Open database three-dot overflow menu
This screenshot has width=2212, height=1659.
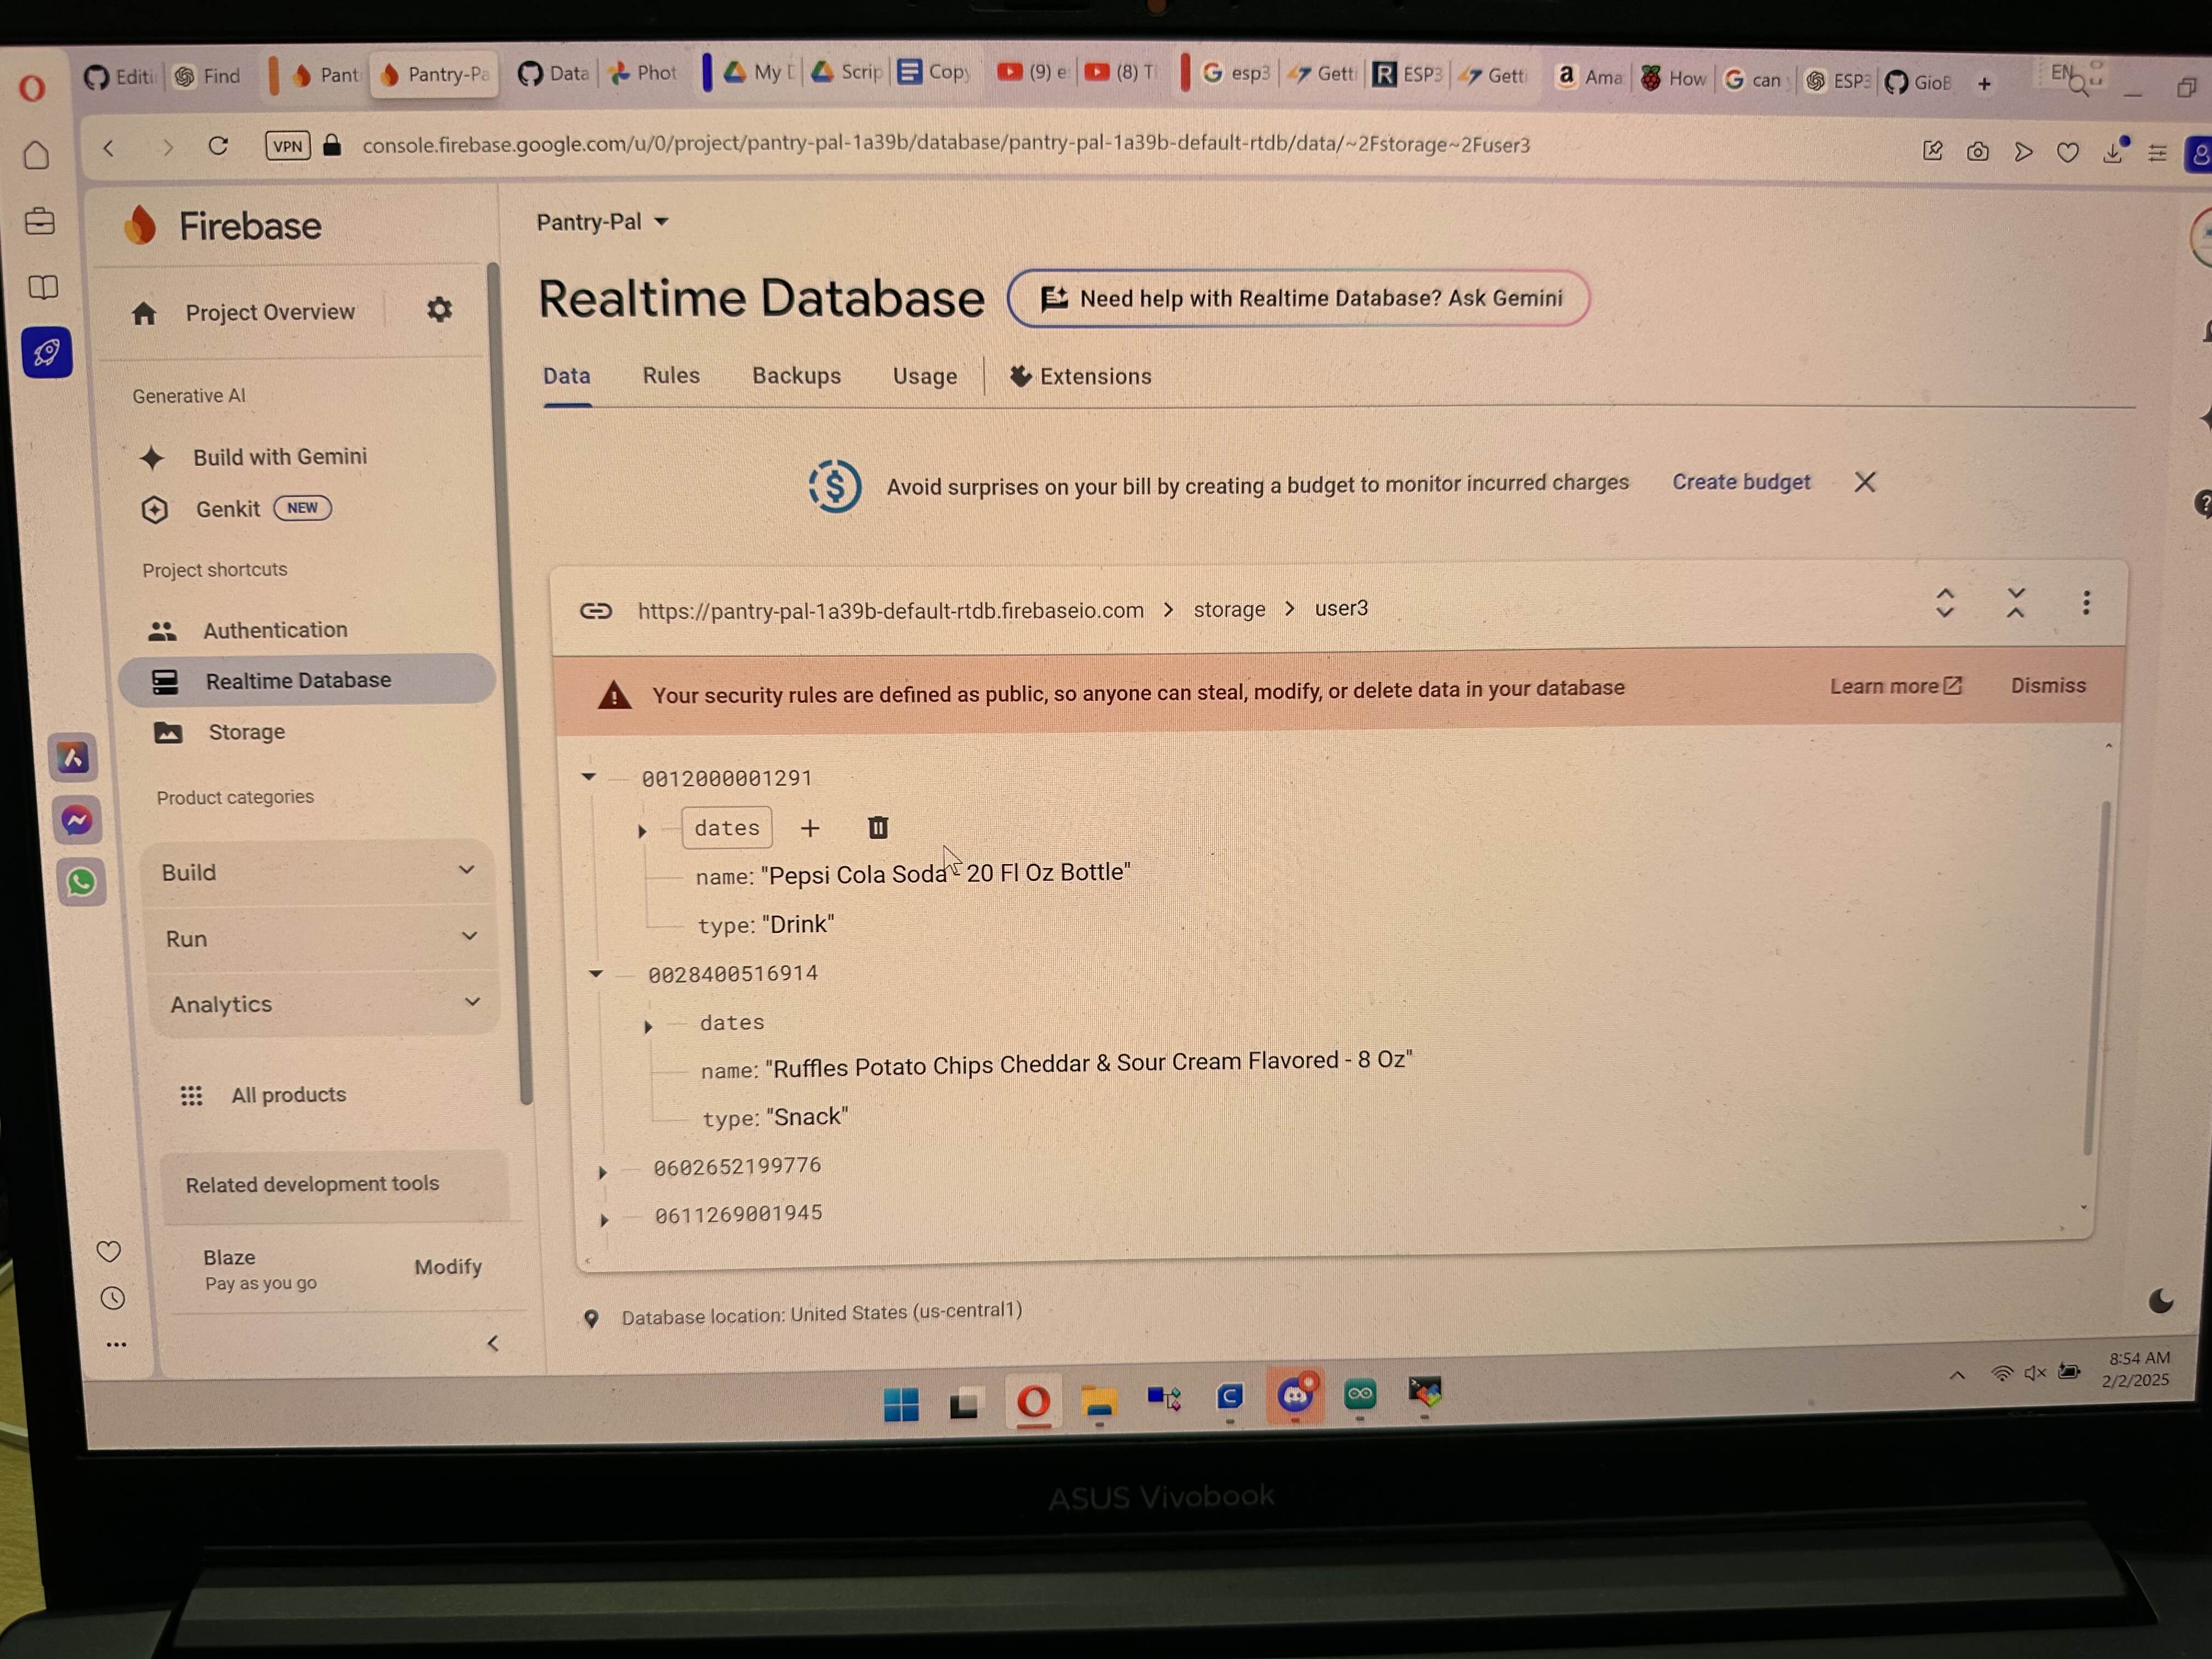2086,603
